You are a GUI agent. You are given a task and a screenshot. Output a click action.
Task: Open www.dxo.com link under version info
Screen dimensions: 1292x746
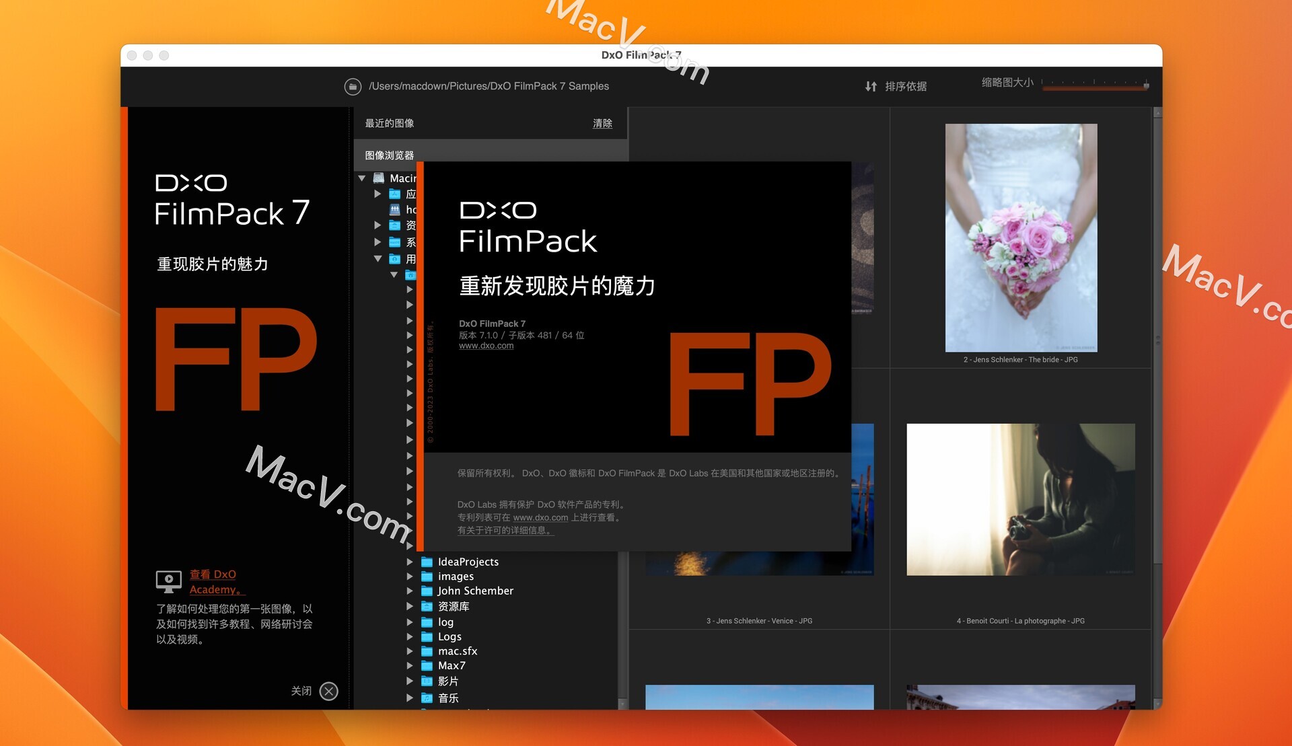click(486, 346)
